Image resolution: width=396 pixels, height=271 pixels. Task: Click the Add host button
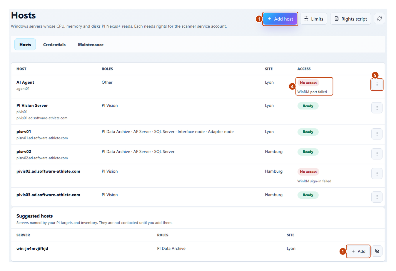(280, 19)
